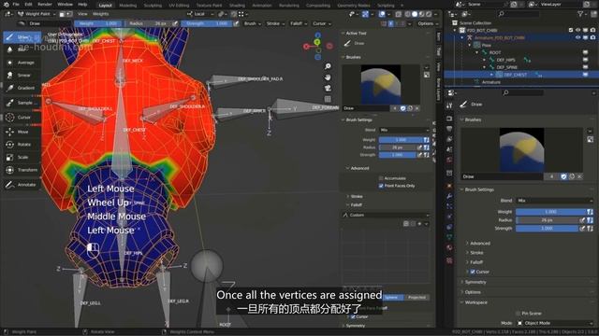Toggle viewport overlays icon in header
Image resolution: width=599 pixels, height=336 pixels.
382,14
